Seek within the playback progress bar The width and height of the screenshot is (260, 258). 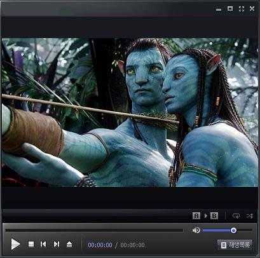click(94, 230)
